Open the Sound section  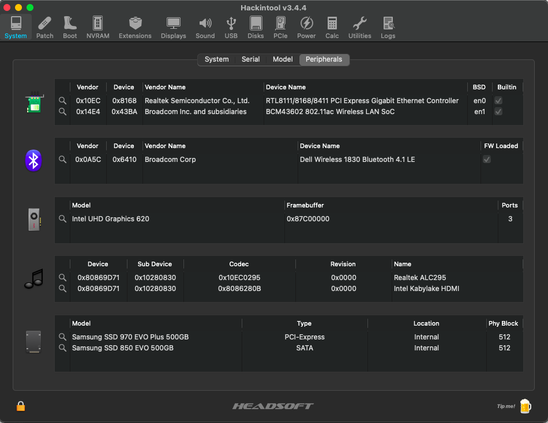click(x=205, y=27)
